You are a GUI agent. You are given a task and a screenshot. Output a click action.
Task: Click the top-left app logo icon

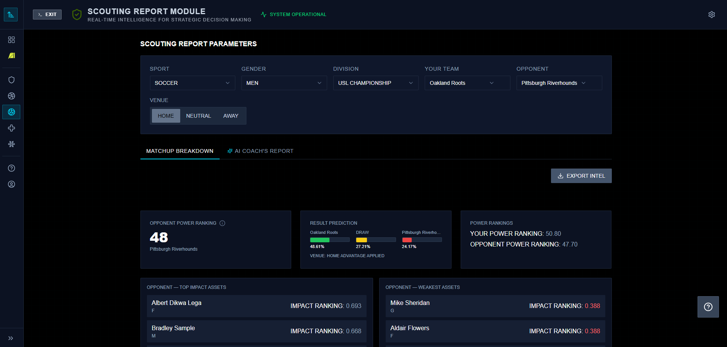[x=11, y=15]
